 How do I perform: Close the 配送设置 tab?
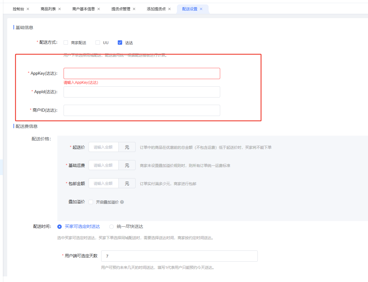pyautogui.click(x=201, y=9)
